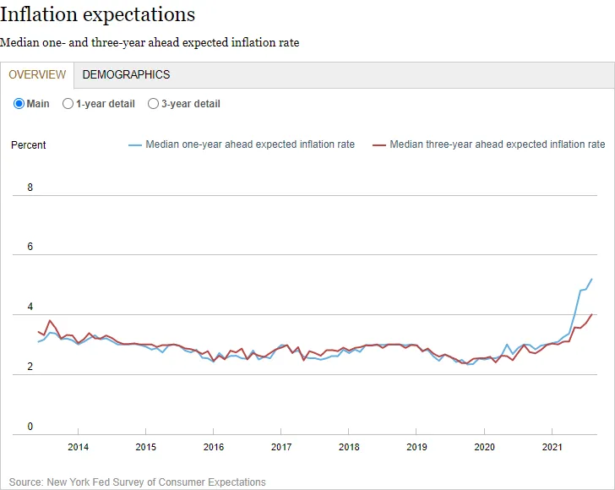Click the Inflation expectations heading
Screen dimensions: 615x490
[98, 14]
